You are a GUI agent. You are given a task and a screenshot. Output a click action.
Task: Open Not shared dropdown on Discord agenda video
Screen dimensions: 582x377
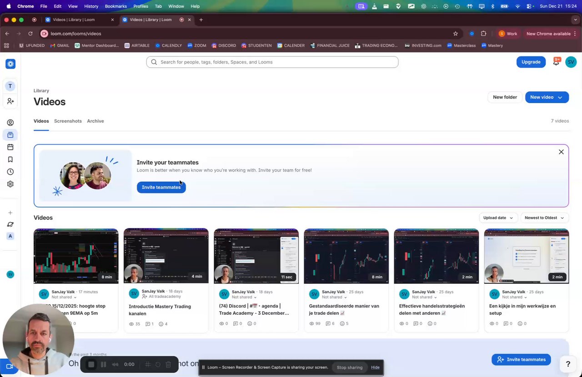pos(243,298)
